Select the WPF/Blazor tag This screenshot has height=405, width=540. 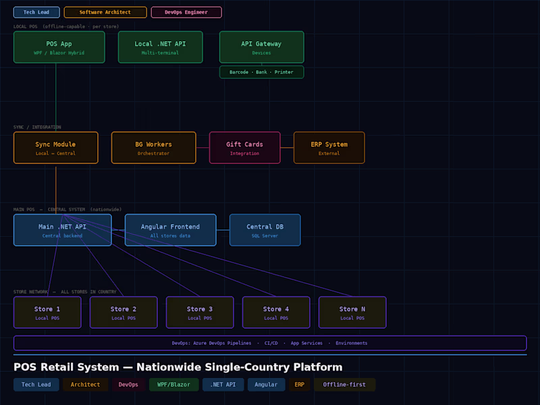pyautogui.click(x=174, y=385)
